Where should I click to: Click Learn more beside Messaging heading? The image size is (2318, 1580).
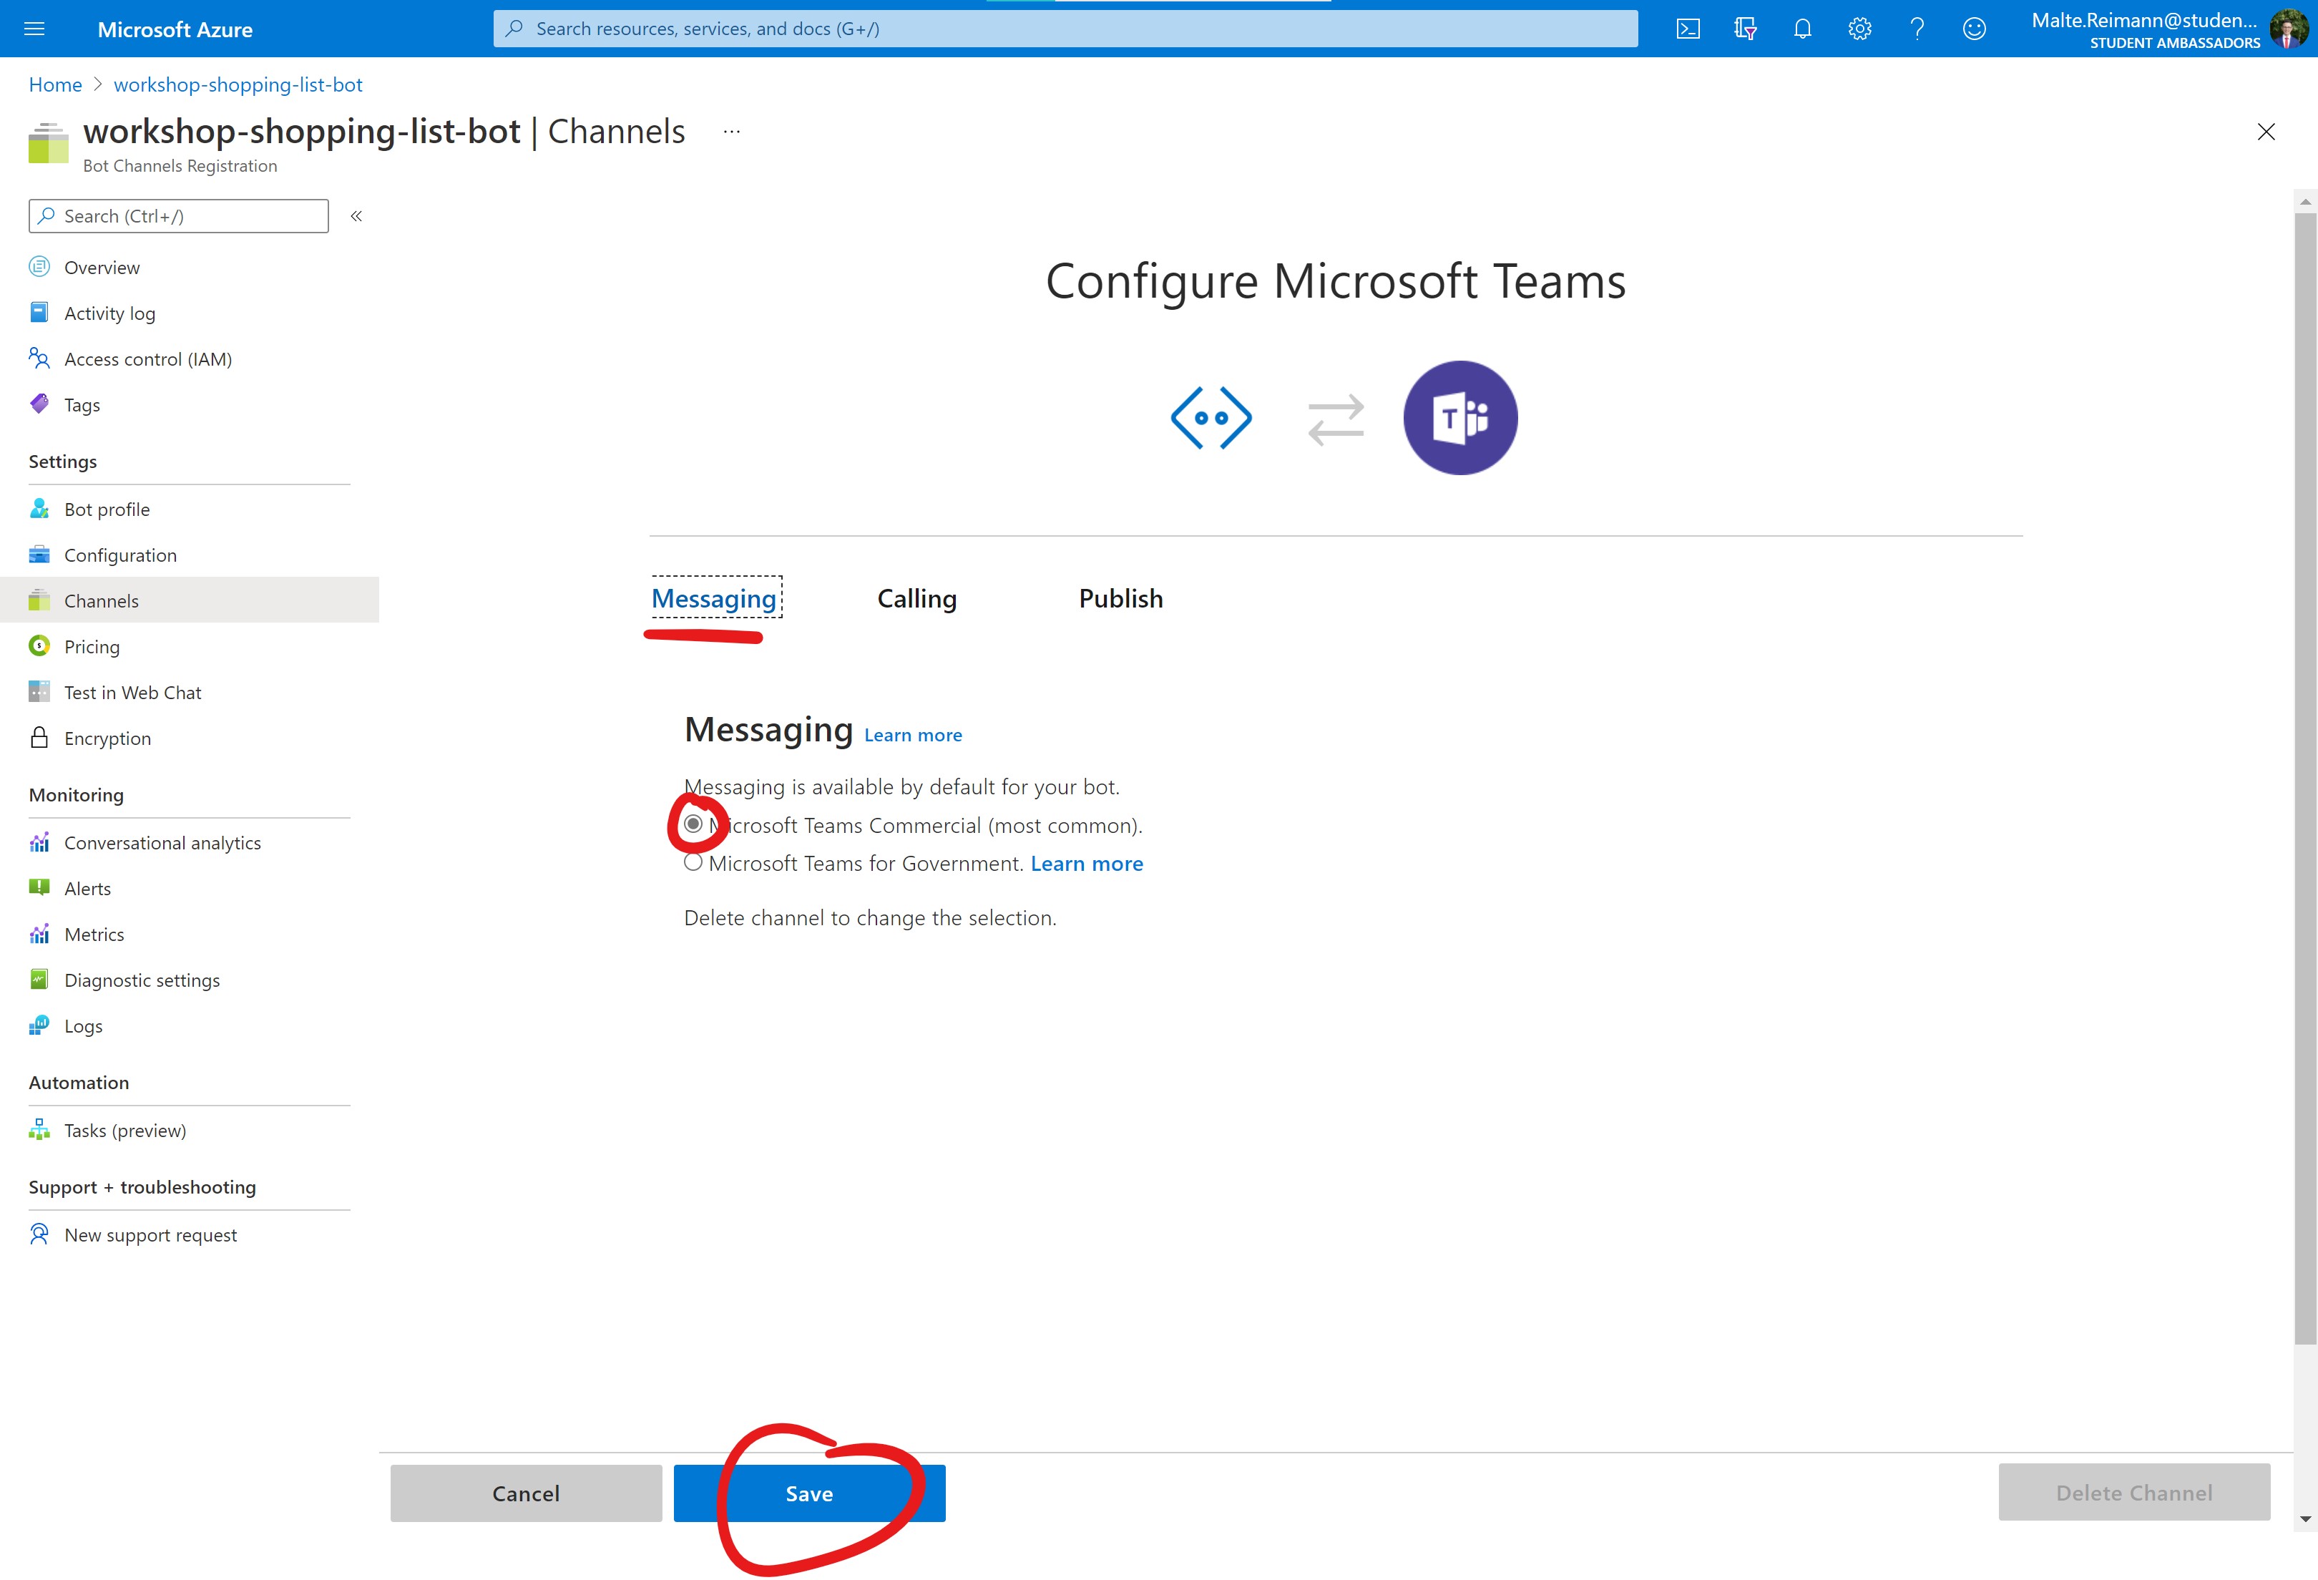[x=913, y=735]
